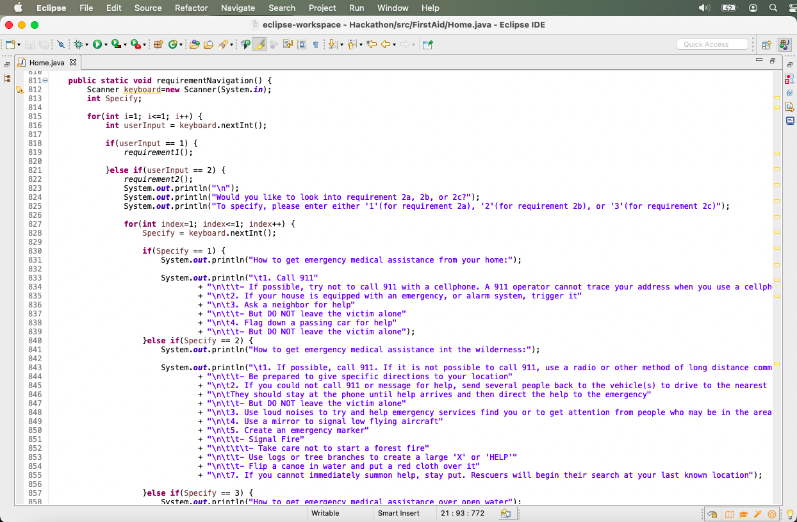Click the macOS Spotlight search icon
This screenshot has height=522, width=797.
click(773, 8)
